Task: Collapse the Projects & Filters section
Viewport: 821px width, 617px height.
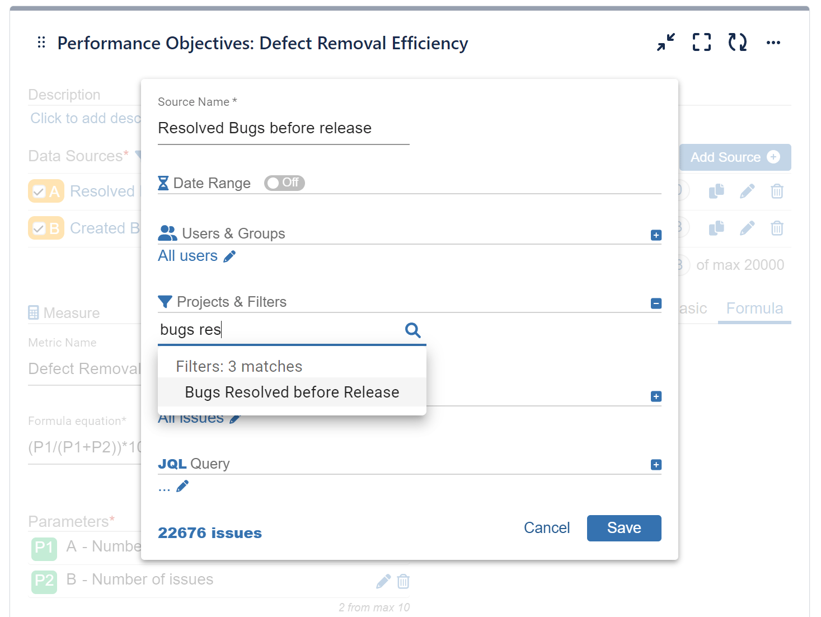Action: [655, 303]
